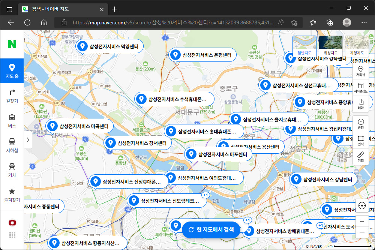
Task: Select the 거리 distance ruler tool
Action: pyautogui.click(x=361, y=157)
